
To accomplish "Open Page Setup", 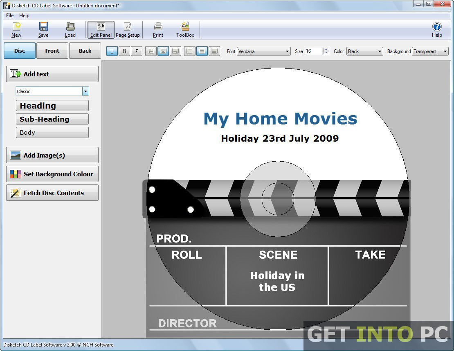I will click(128, 29).
